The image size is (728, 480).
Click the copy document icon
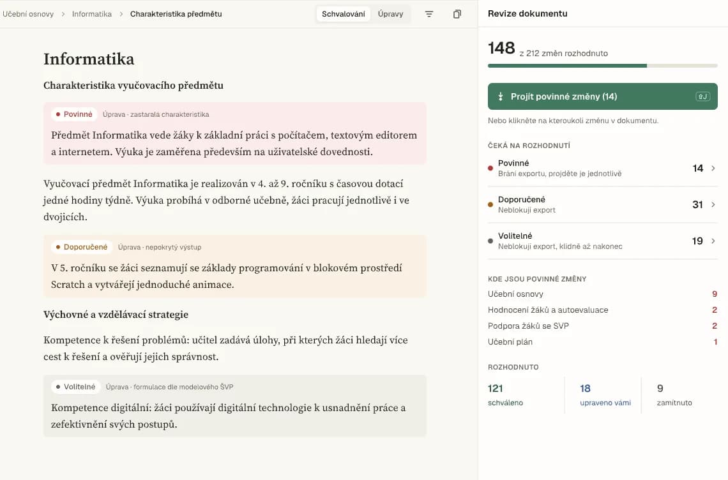[x=457, y=14]
